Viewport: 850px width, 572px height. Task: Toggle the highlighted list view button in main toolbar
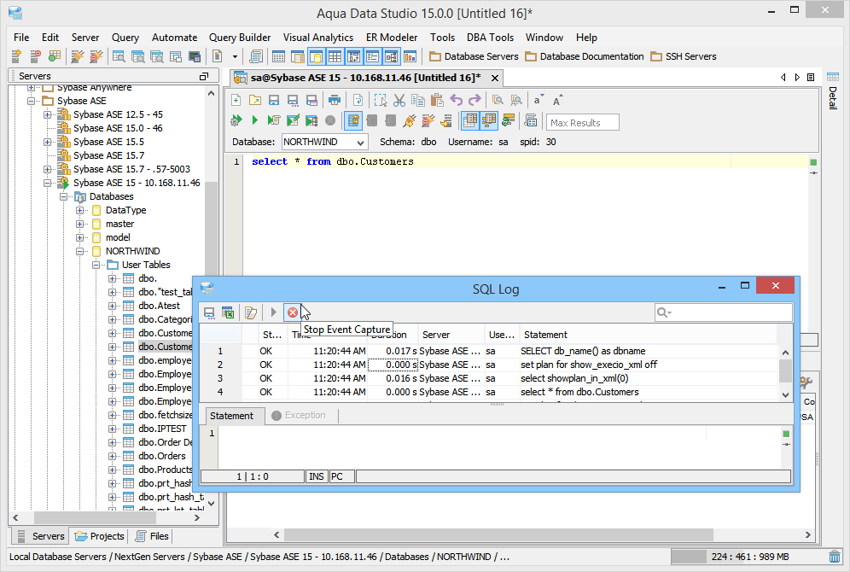point(372,55)
